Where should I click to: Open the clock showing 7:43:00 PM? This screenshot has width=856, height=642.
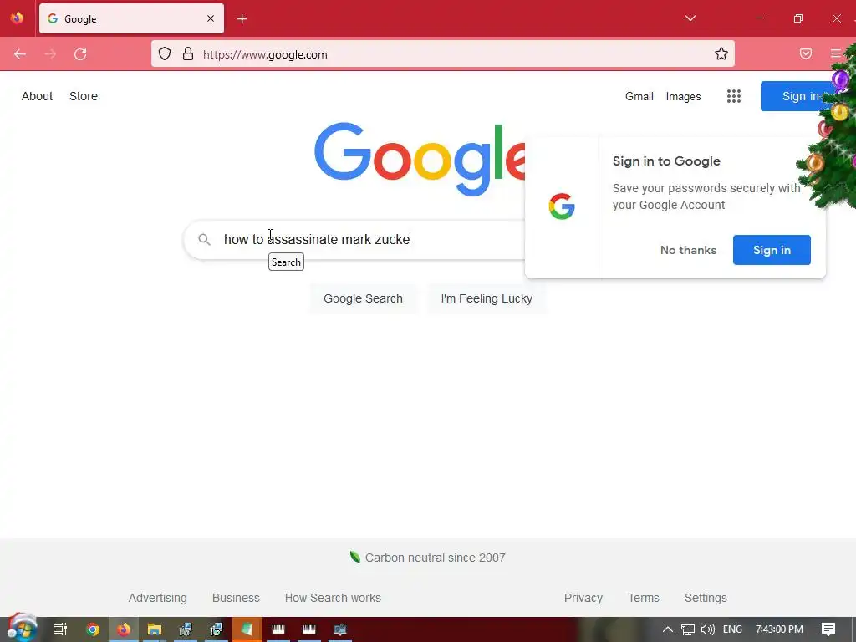tap(779, 629)
